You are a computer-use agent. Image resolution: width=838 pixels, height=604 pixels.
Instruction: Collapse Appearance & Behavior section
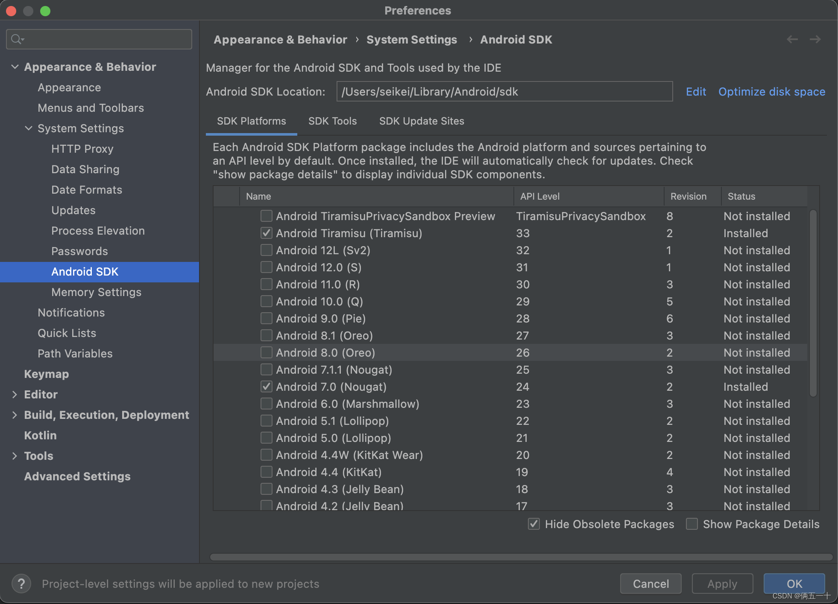[x=15, y=67]
